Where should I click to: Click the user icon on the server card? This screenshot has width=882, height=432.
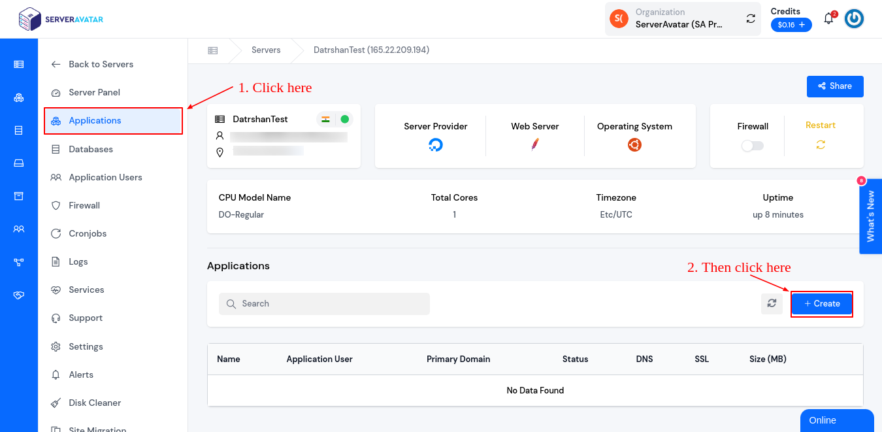pos(220,136)
